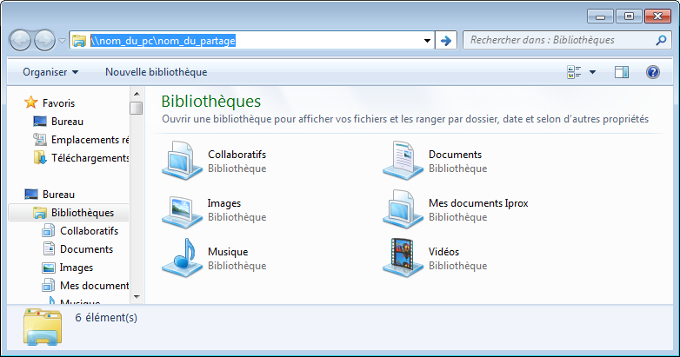Open the Organiser dropdown menu

[x=50, y=72]
